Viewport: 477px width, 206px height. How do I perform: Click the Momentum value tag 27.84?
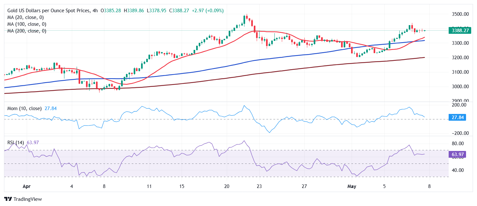(x=457, y=117)
